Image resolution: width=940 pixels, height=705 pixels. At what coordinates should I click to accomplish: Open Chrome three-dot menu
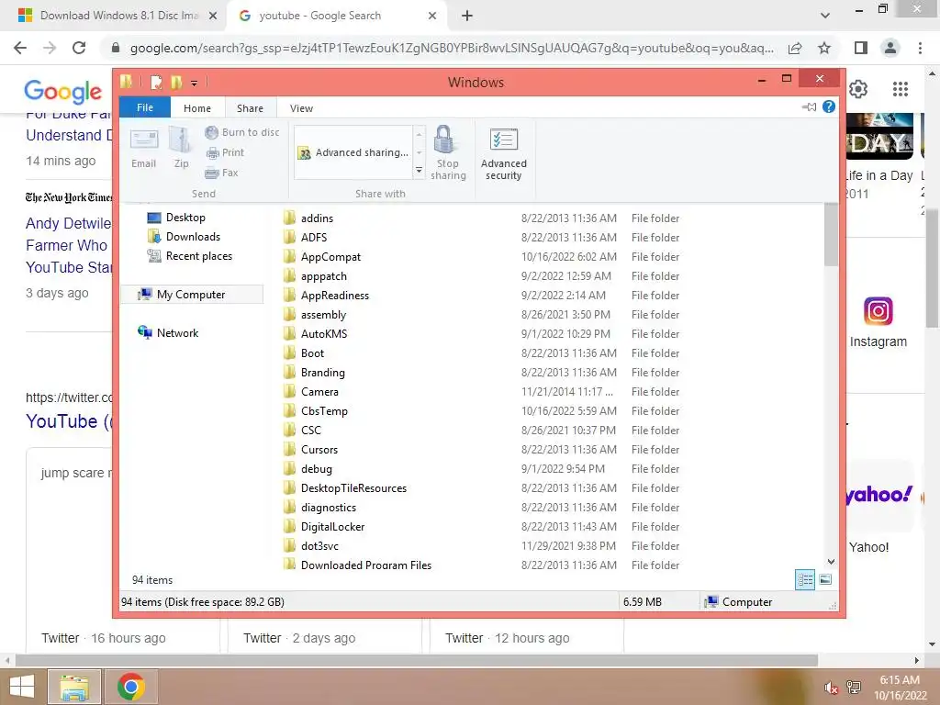point(920,48)
